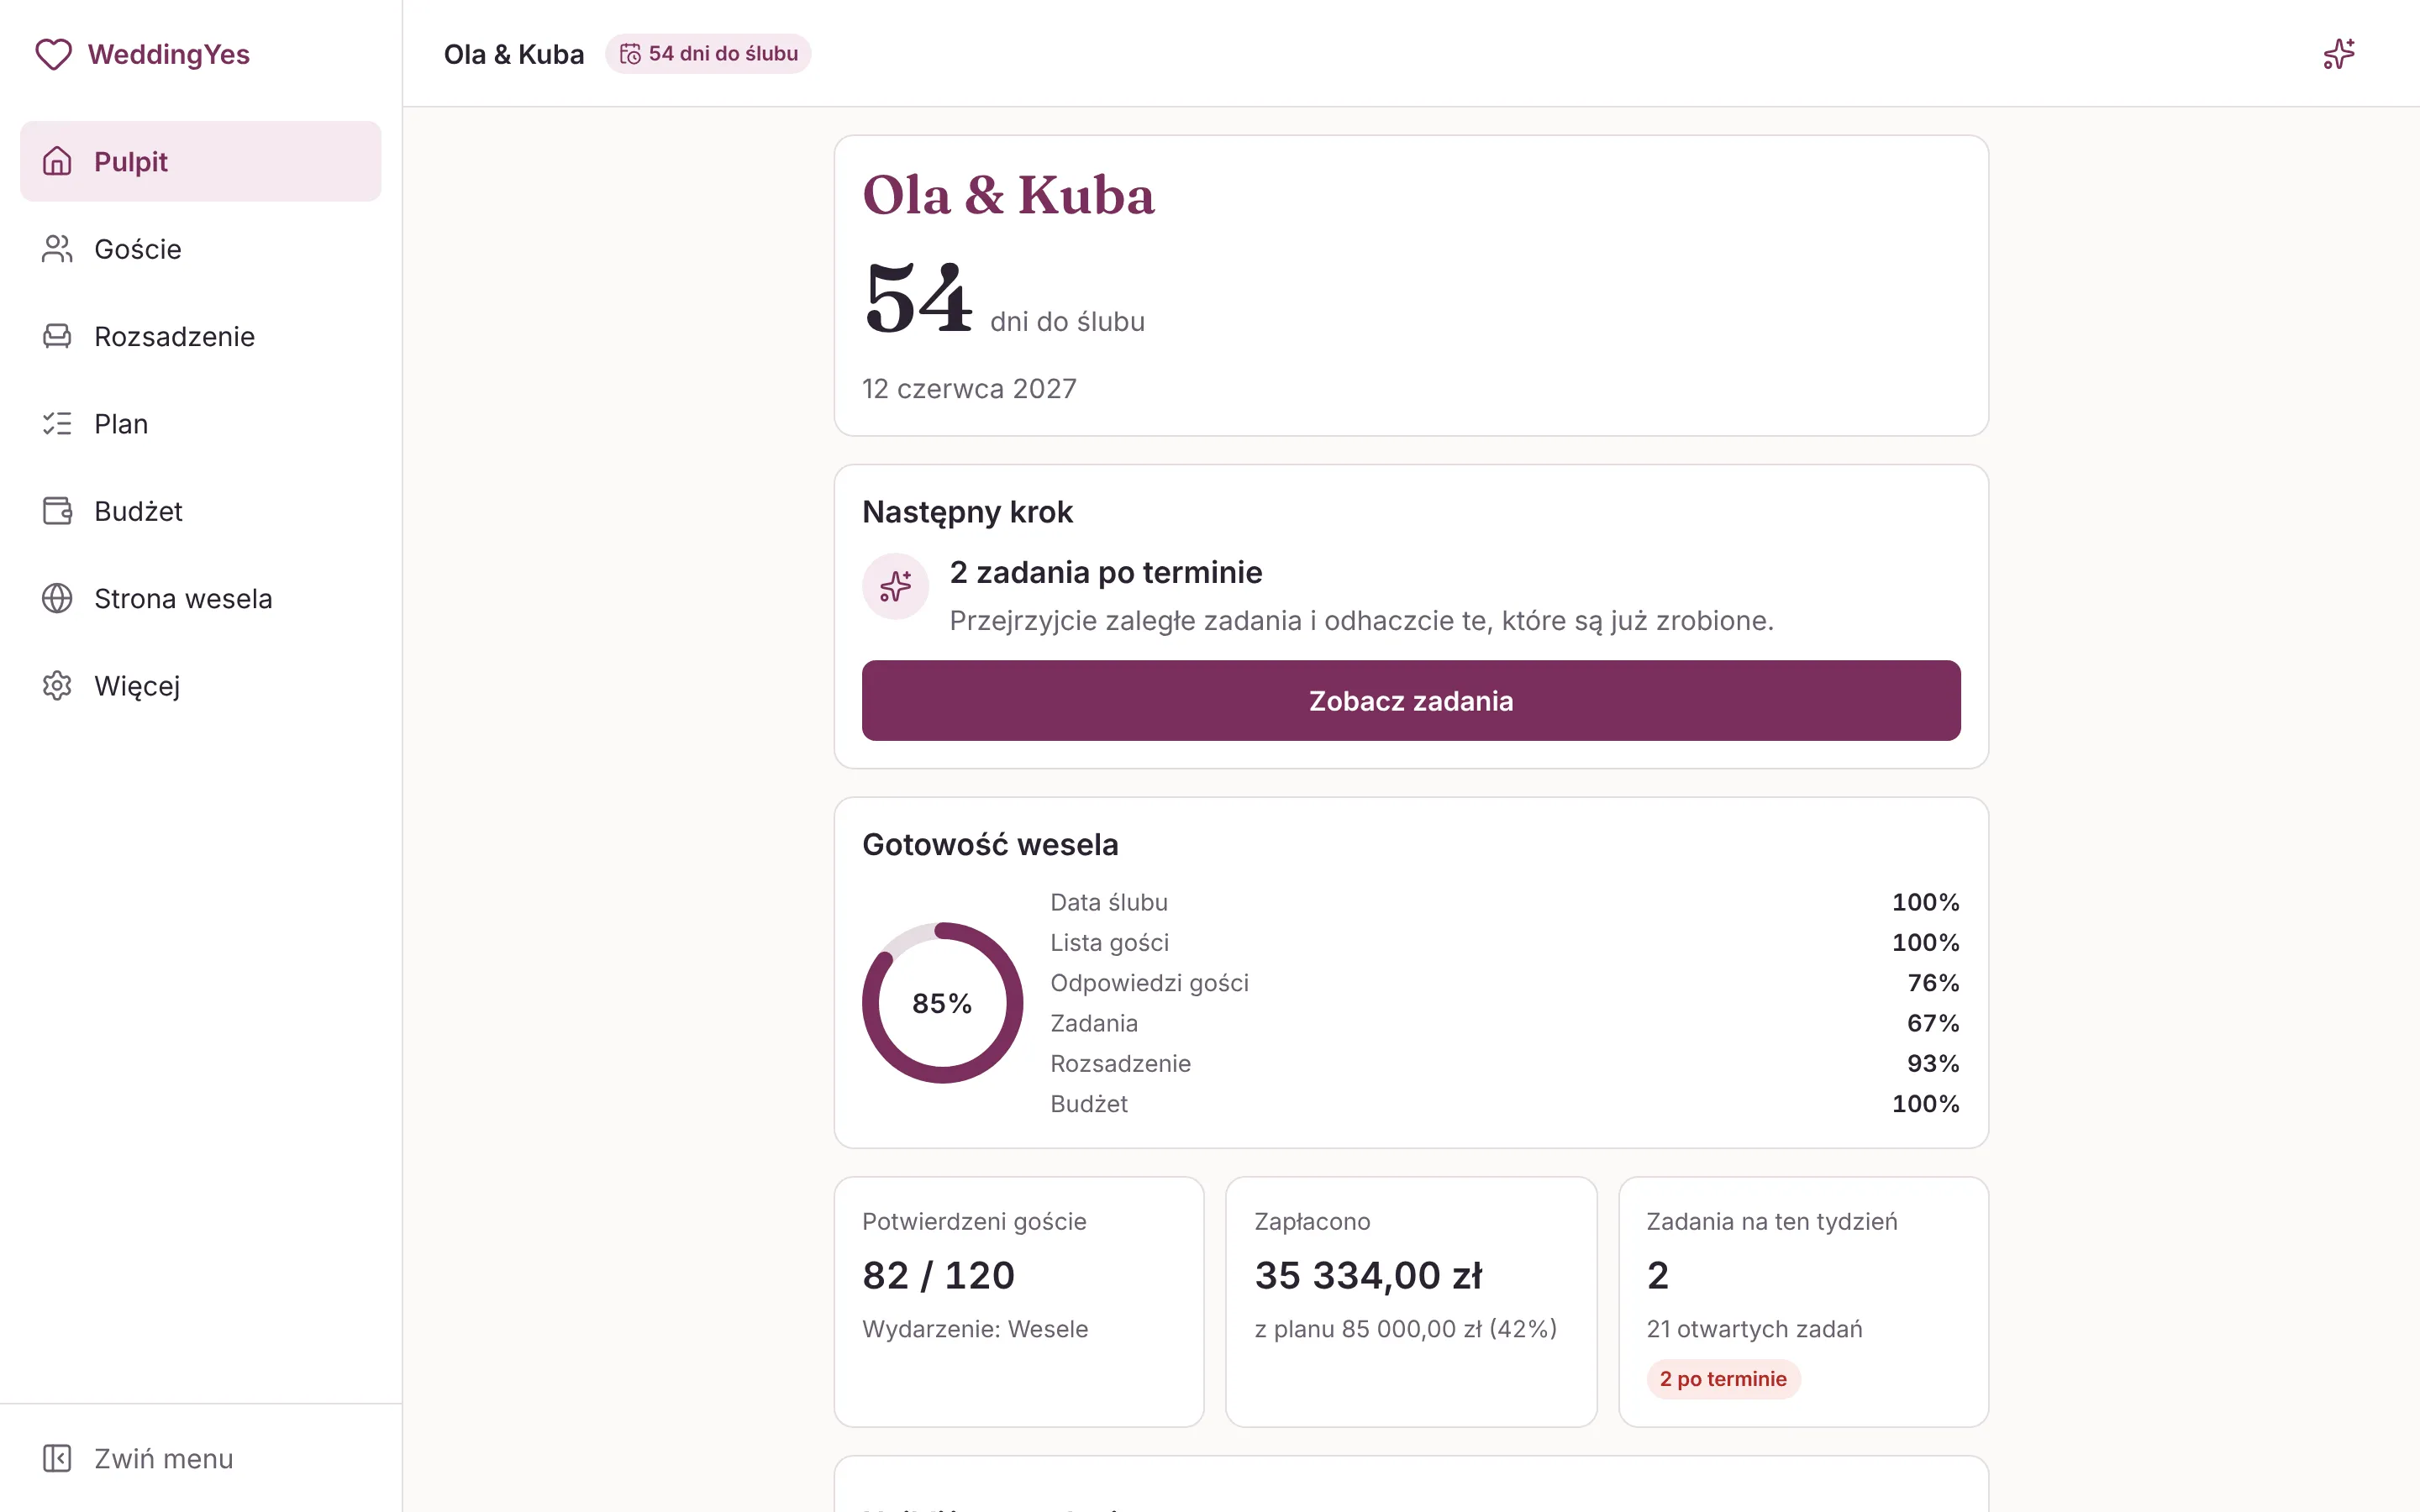Image resolution: width=2420 pixels, height=1512 pixels.
Task: Click the 2 po terminie red badge
Action: tap(1723, 1379)
